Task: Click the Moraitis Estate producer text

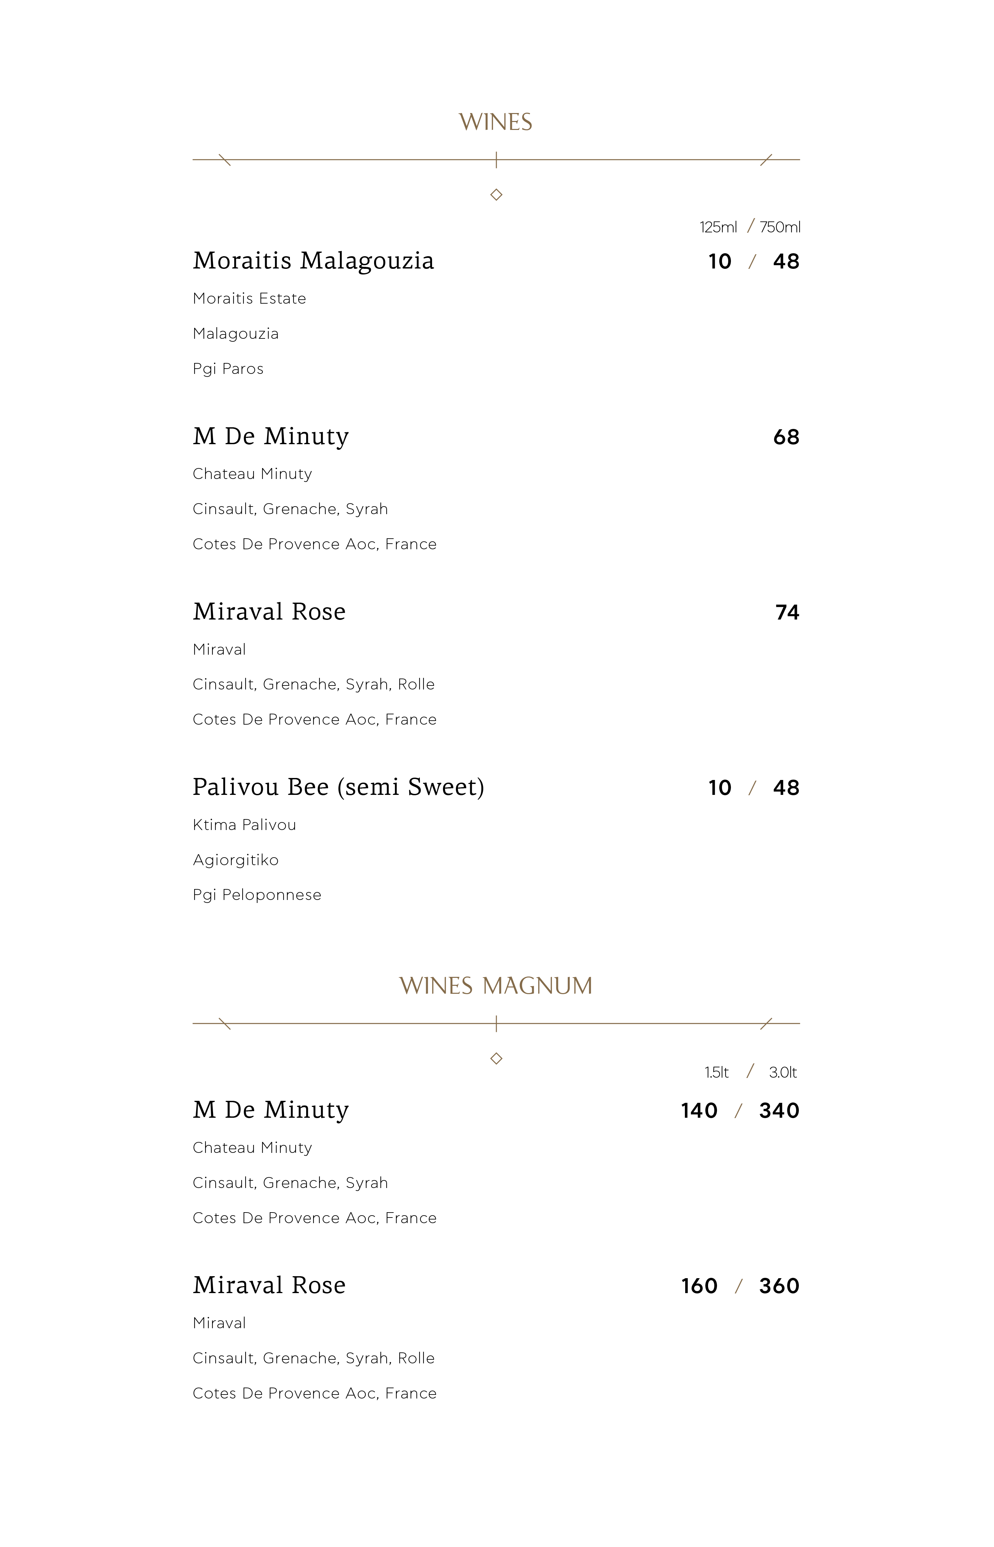Action: coord(249,298)
